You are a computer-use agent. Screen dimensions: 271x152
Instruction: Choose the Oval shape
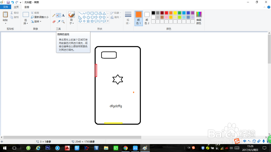[88, 13]
